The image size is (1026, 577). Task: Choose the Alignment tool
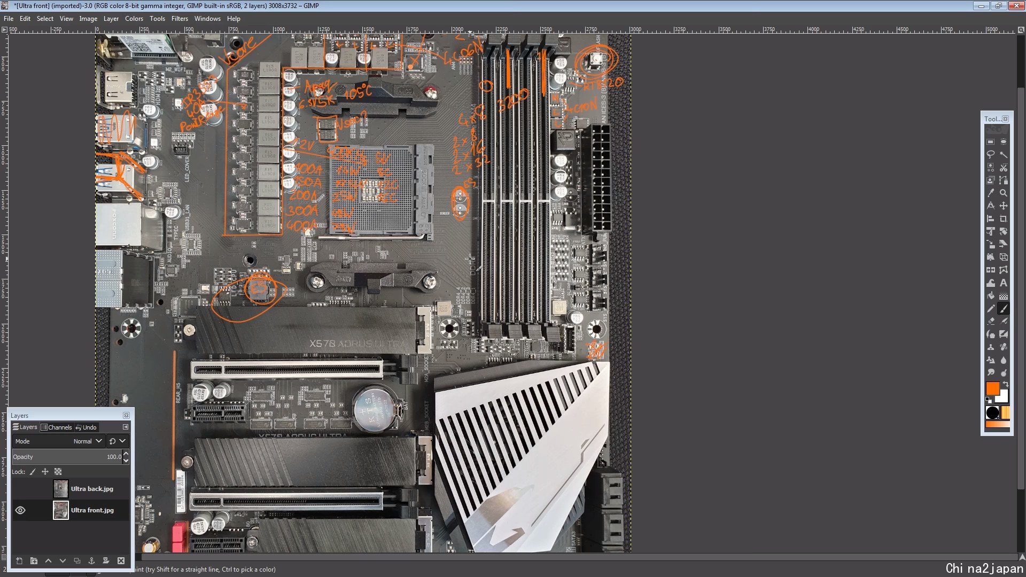click(x=990, y=219)
